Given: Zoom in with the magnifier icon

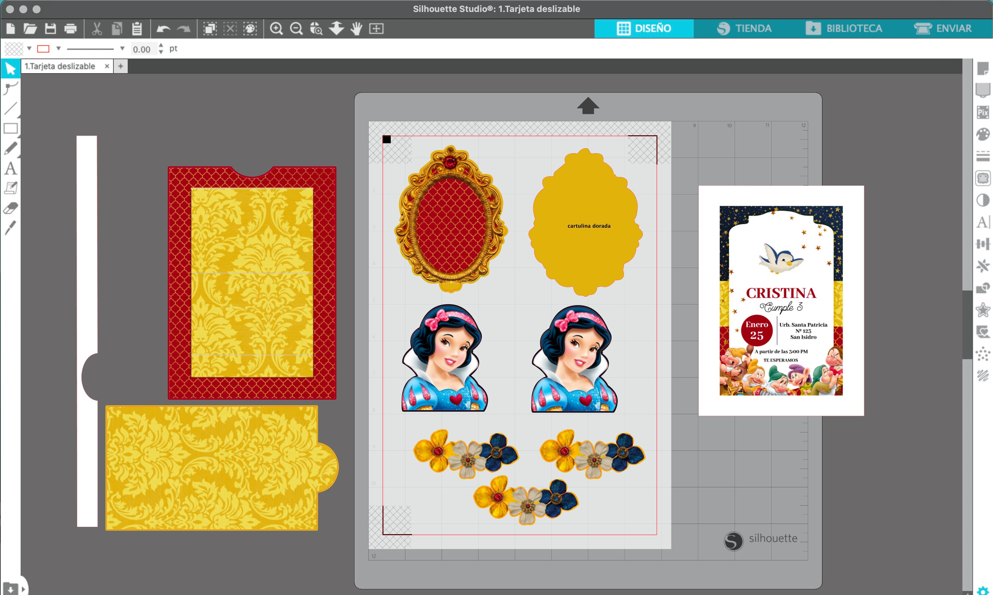Looking at the screenshot, I should (277, 29).
